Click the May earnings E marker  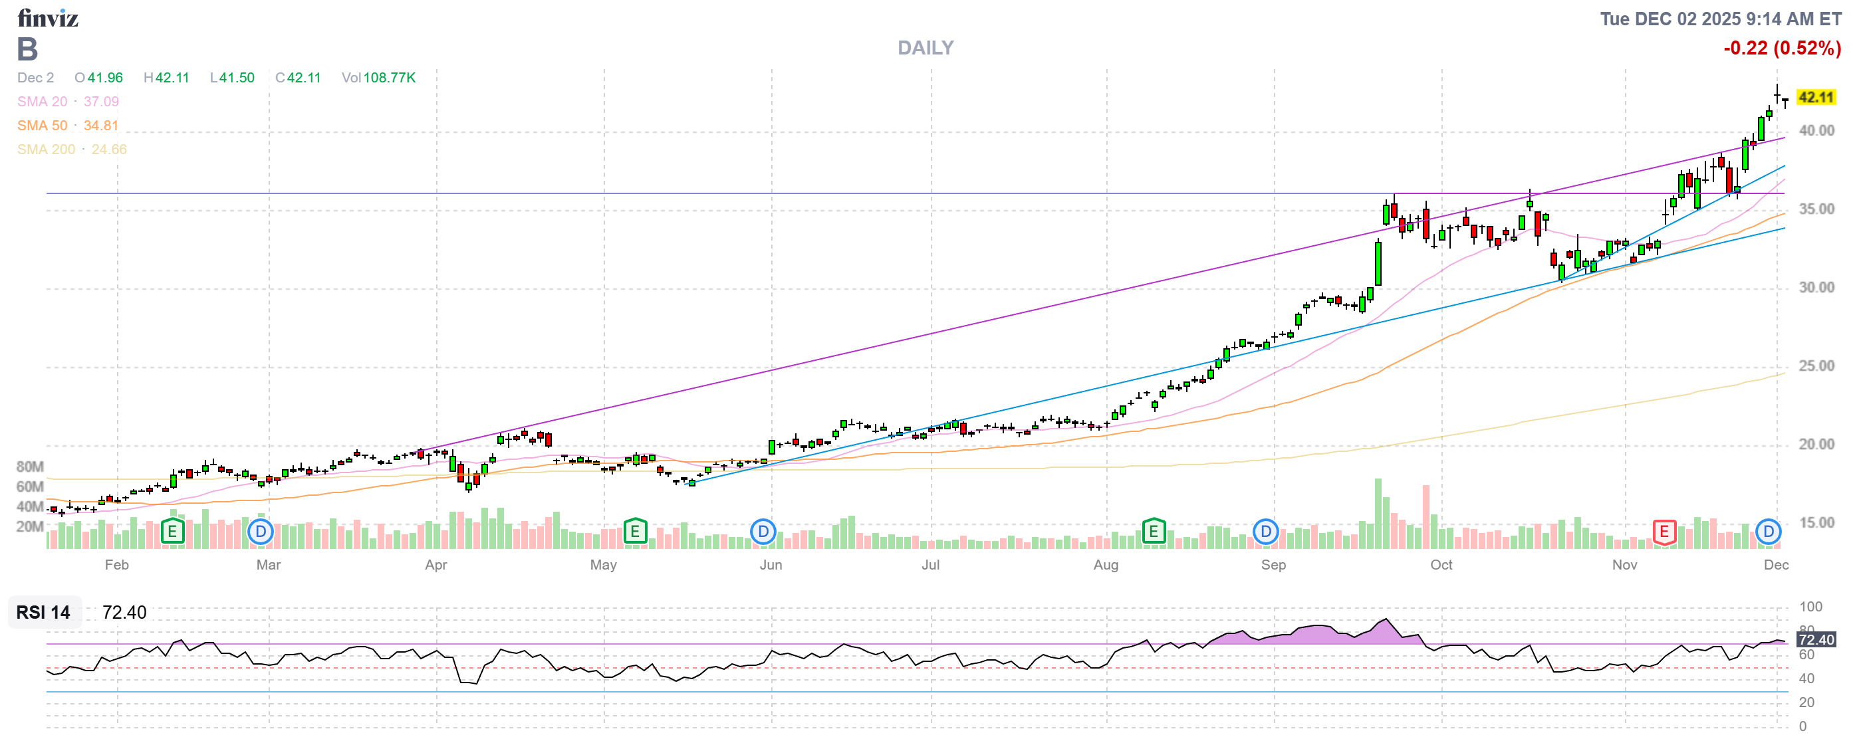pos(634,532)
